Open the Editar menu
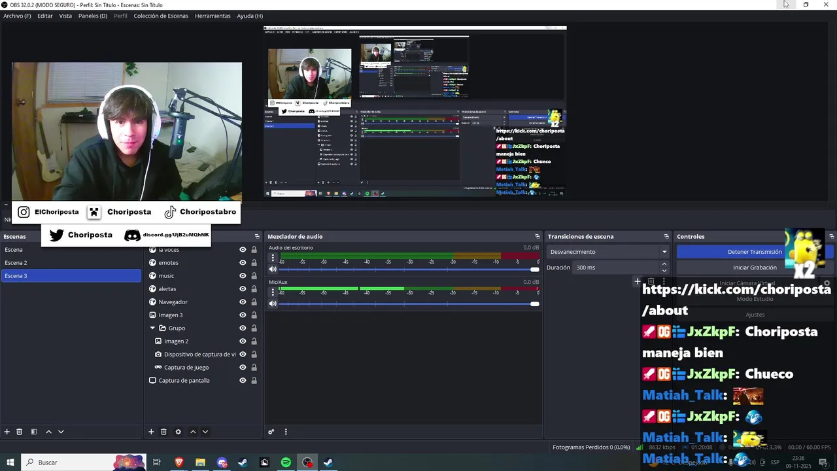Screen dimensions: 837x471 point(45,16)
